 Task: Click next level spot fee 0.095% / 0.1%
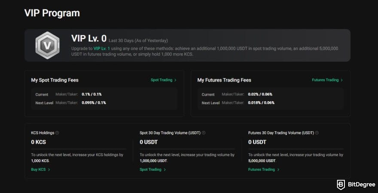coord(94,103)
